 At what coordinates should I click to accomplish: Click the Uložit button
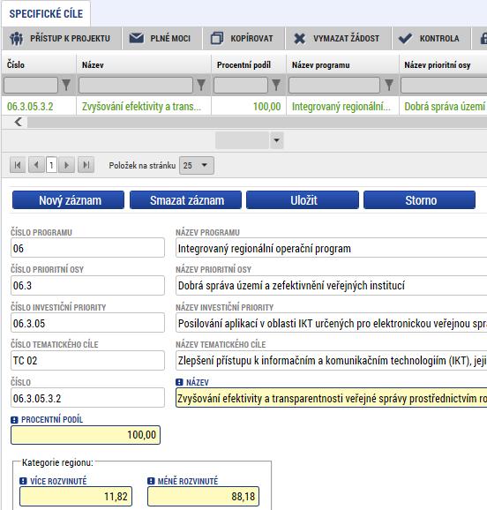303,200
